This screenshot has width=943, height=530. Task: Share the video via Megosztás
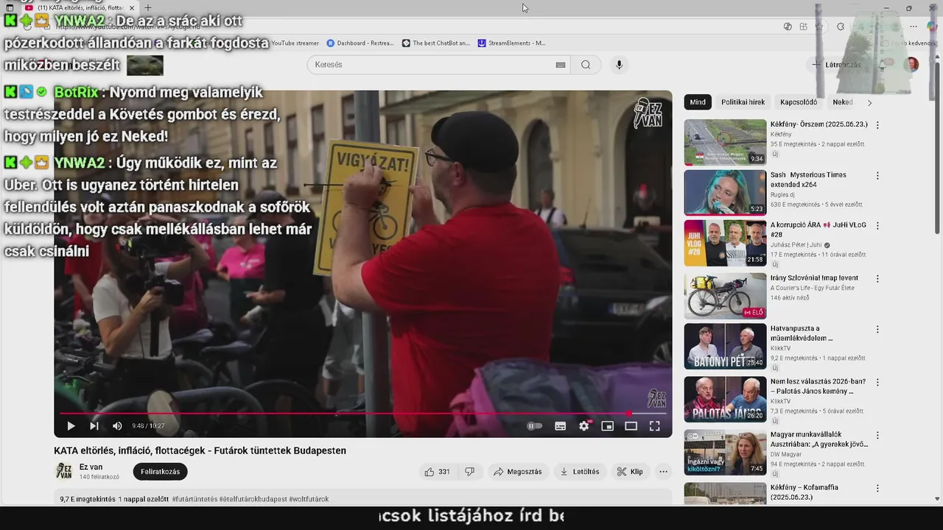tap(518, 472)
